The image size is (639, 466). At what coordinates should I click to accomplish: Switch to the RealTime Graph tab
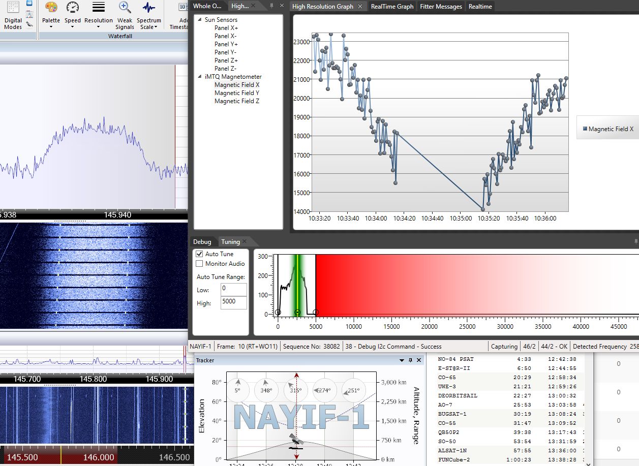(392, 7)
